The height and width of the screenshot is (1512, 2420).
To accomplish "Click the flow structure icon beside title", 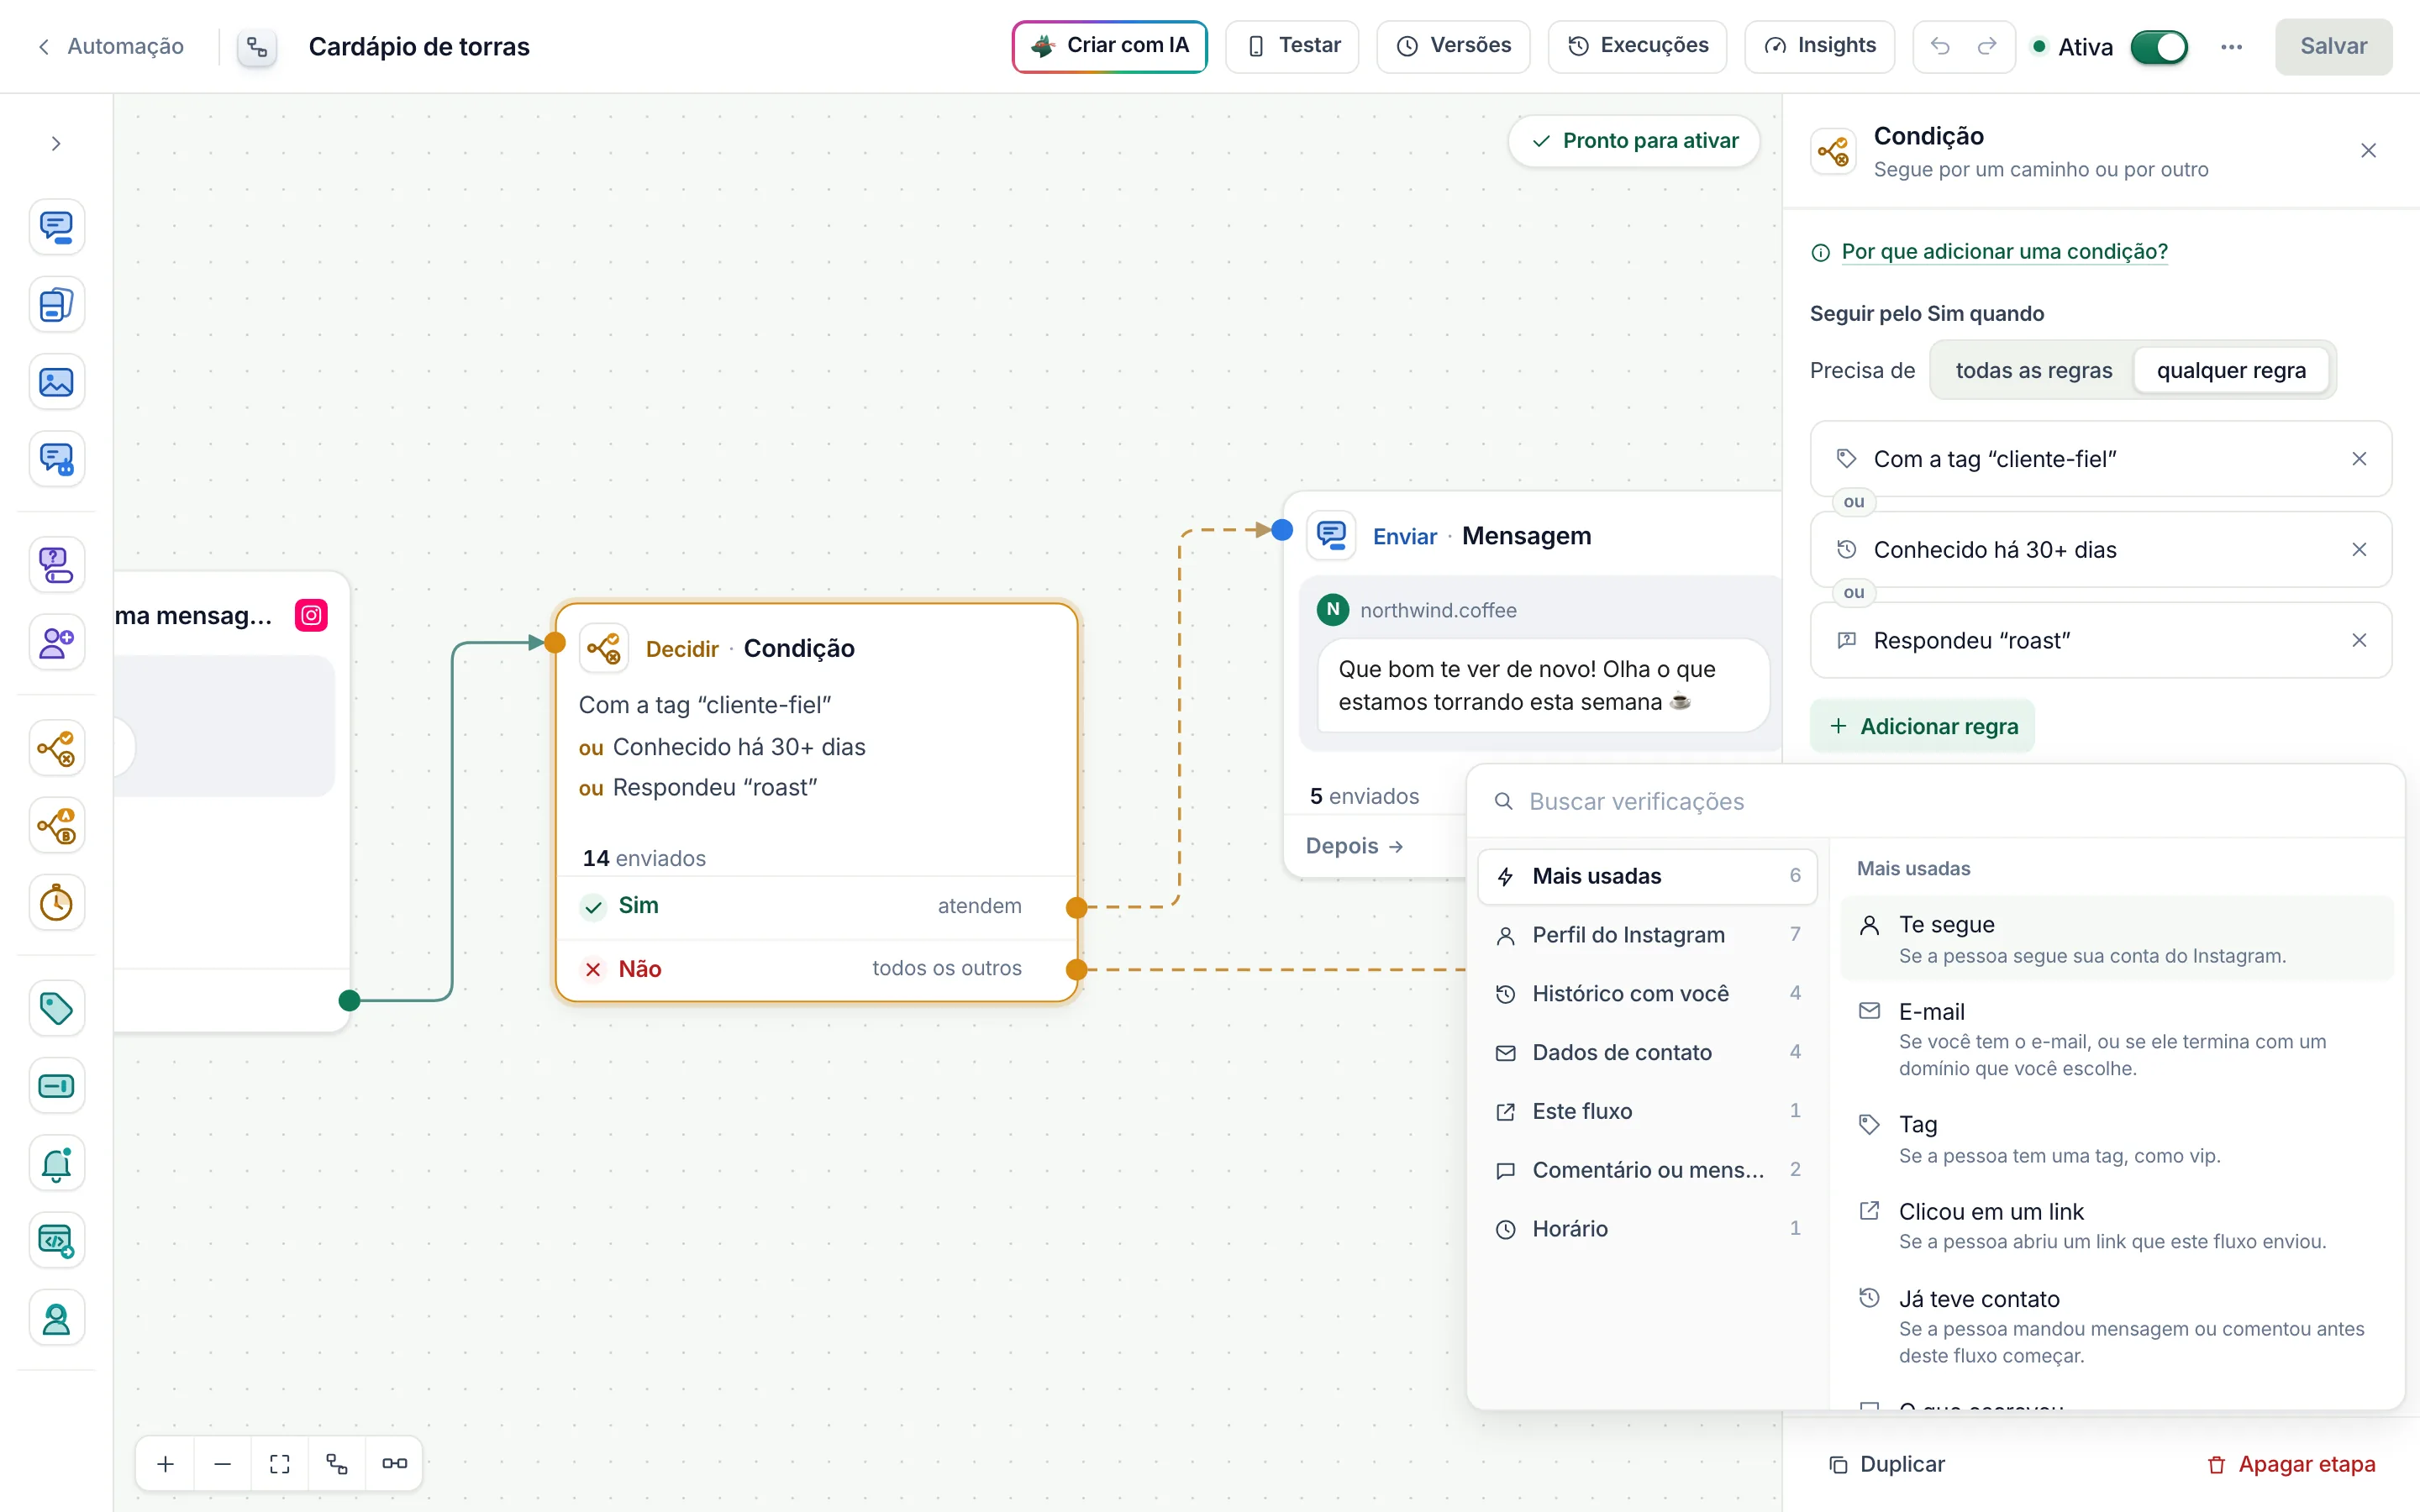I will (x=257, y=47).
